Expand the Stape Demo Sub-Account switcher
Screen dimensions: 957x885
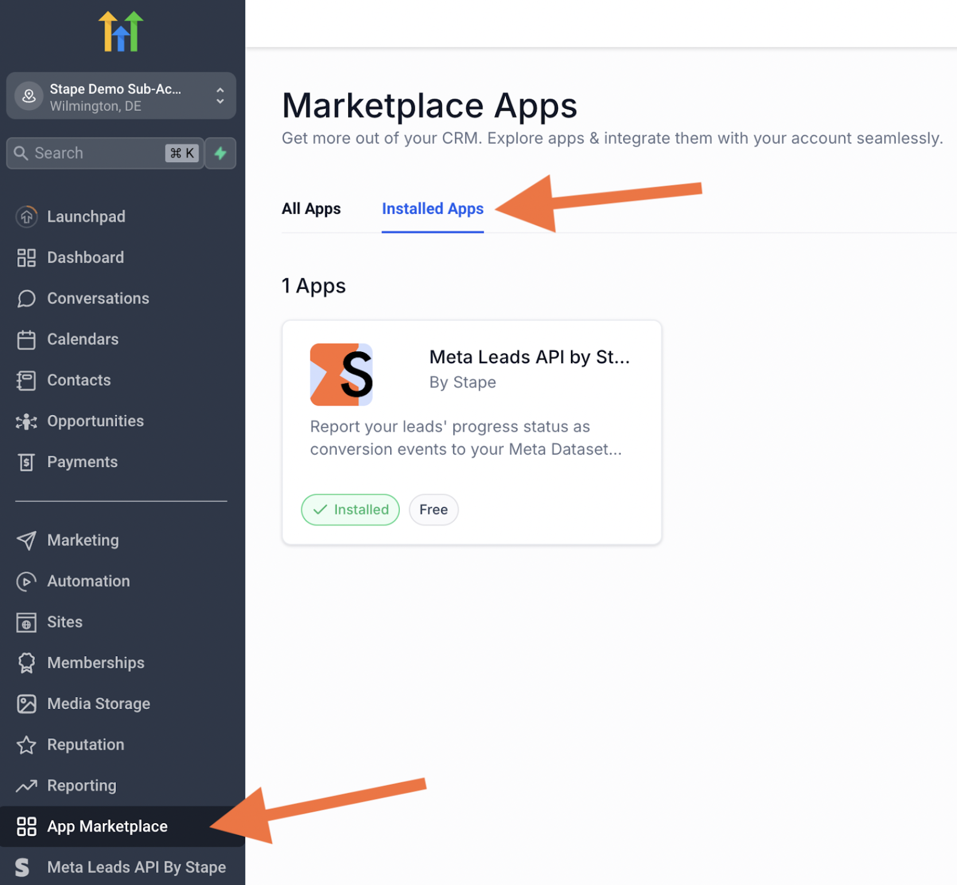[220, 96]
